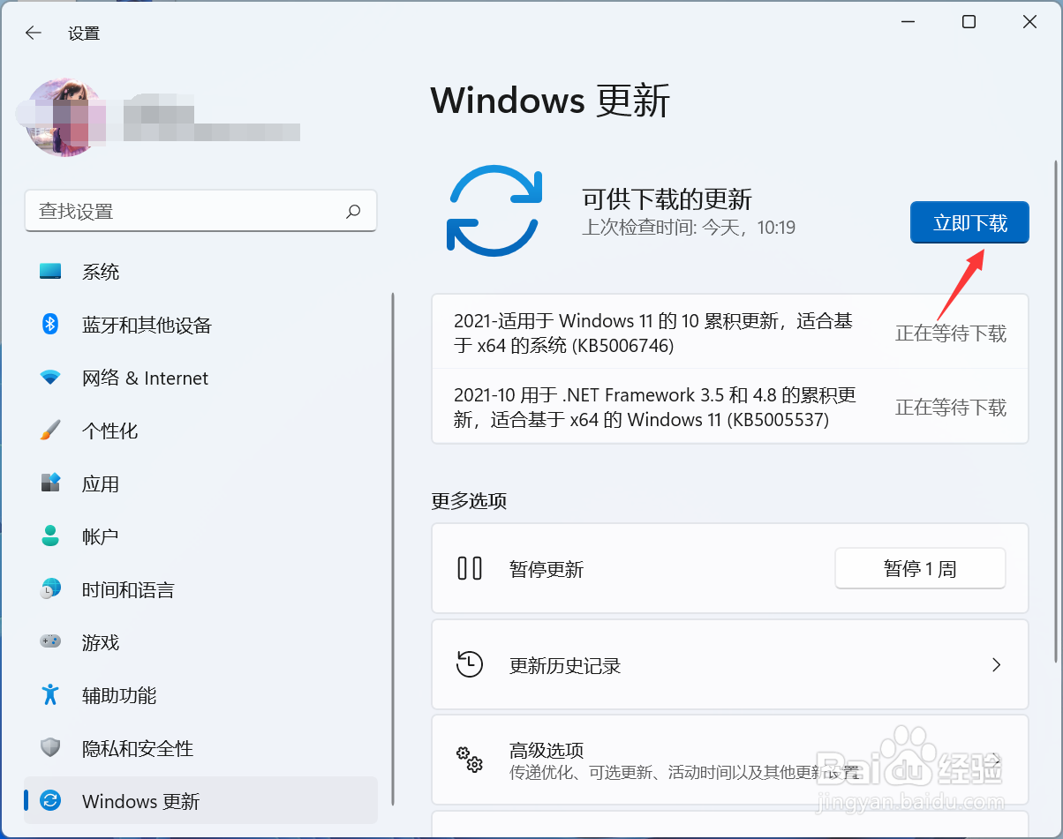Select 时间和语言 in the sidebar
The width and height of the screenshot is (1063, 839).
(x=200, y=589)
